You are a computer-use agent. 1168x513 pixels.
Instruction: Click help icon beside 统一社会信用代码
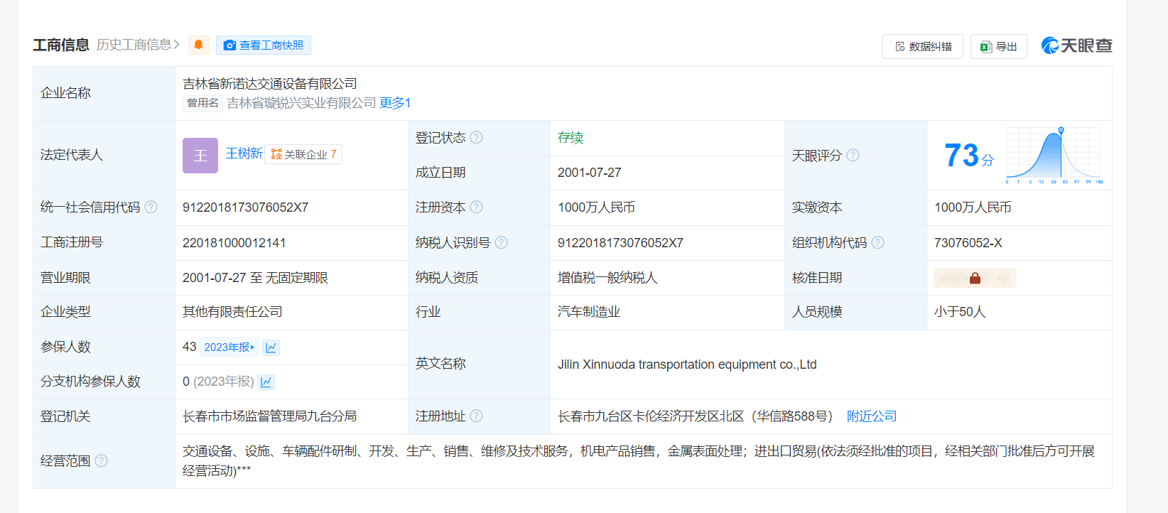click(151, 207)
